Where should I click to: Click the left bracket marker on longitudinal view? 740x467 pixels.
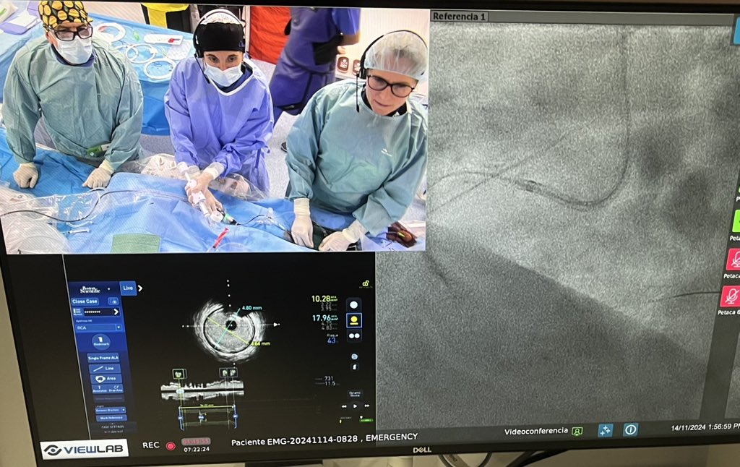180,418
